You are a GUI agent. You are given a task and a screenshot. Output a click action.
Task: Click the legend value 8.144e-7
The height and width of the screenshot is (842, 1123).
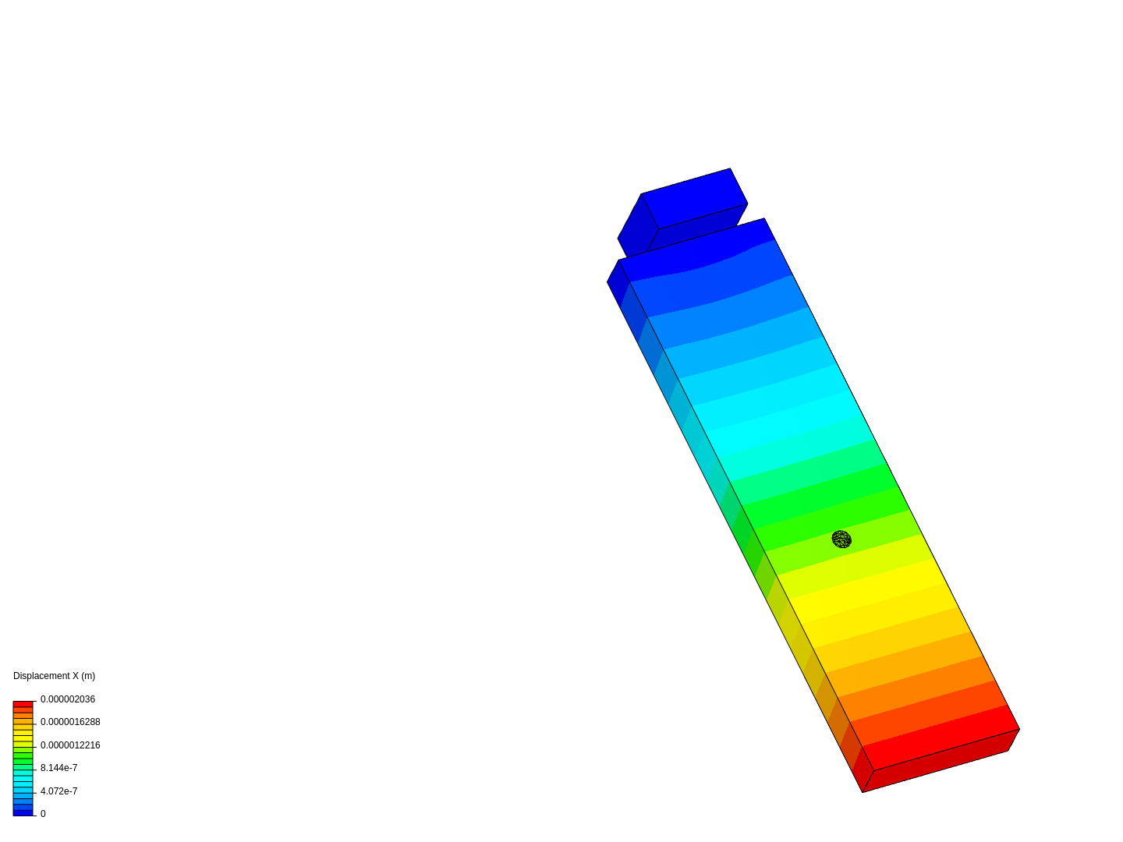point(58,768)
